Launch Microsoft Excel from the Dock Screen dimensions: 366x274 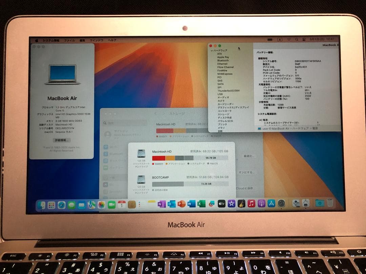pyautogui.click(x=201, y=204)
